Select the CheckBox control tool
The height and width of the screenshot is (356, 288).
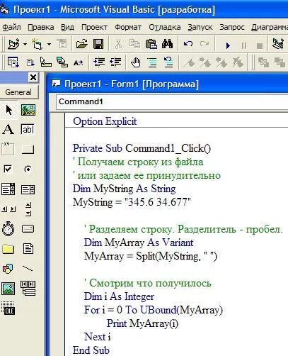[x=8, y=169]
